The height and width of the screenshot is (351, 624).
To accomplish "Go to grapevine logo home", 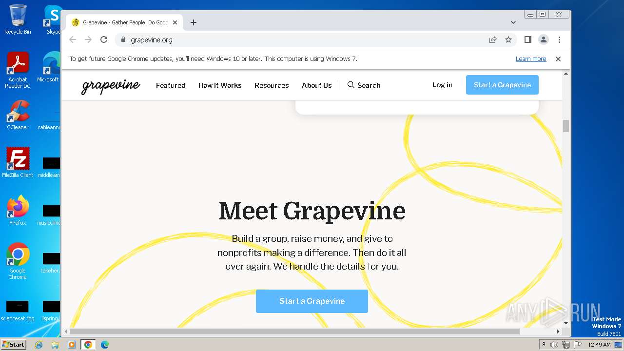I will pyautogui.click(x=111, y=86).
